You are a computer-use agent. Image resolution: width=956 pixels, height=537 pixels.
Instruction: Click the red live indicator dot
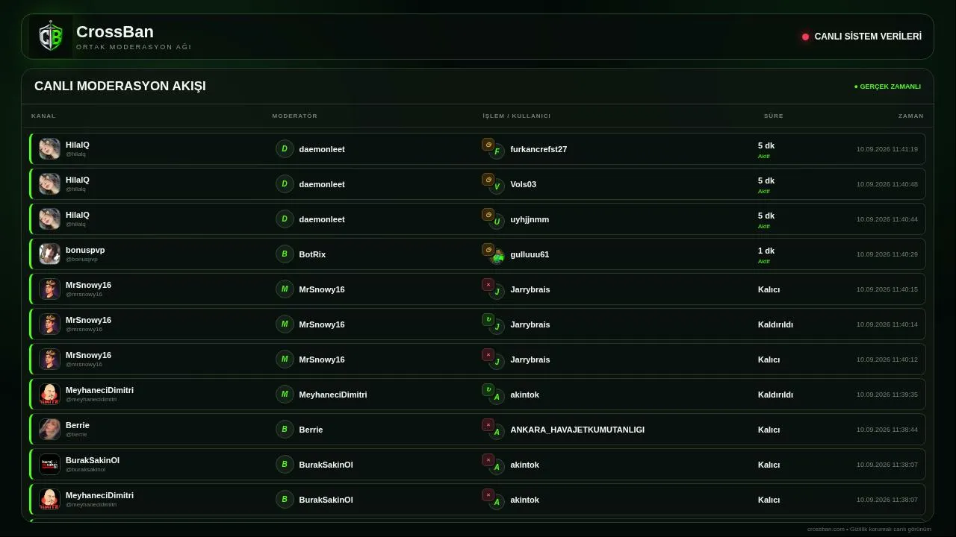pos(805,37)
